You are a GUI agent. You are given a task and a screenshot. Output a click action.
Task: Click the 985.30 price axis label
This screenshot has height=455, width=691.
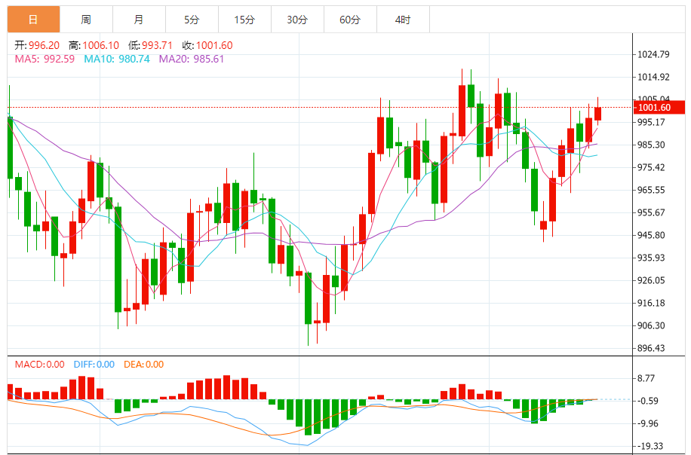pyautogui.click(x=651, y=145)
